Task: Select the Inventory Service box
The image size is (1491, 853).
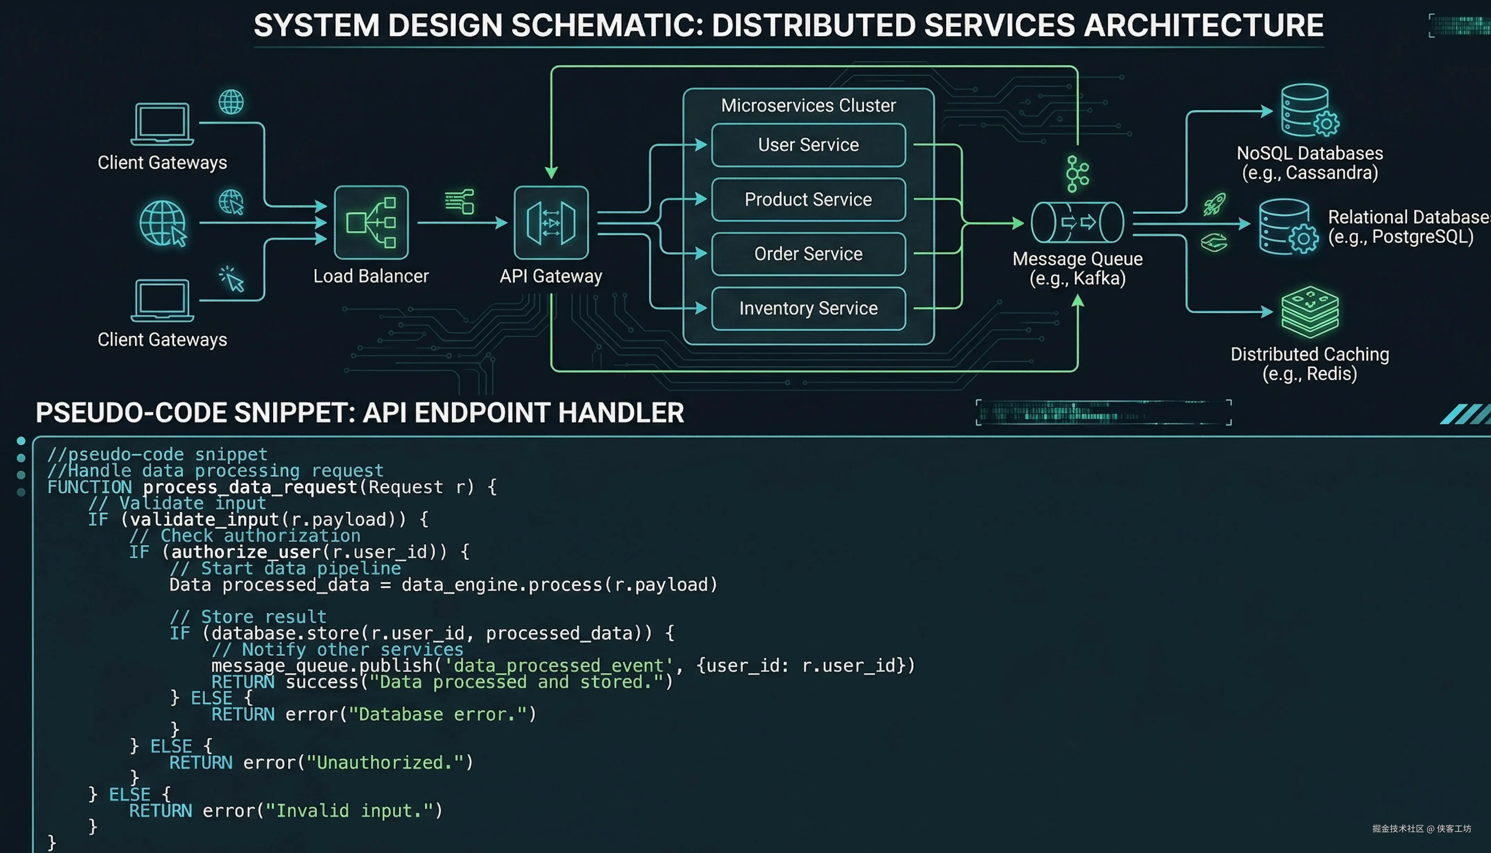Action: tap(808, 308)
